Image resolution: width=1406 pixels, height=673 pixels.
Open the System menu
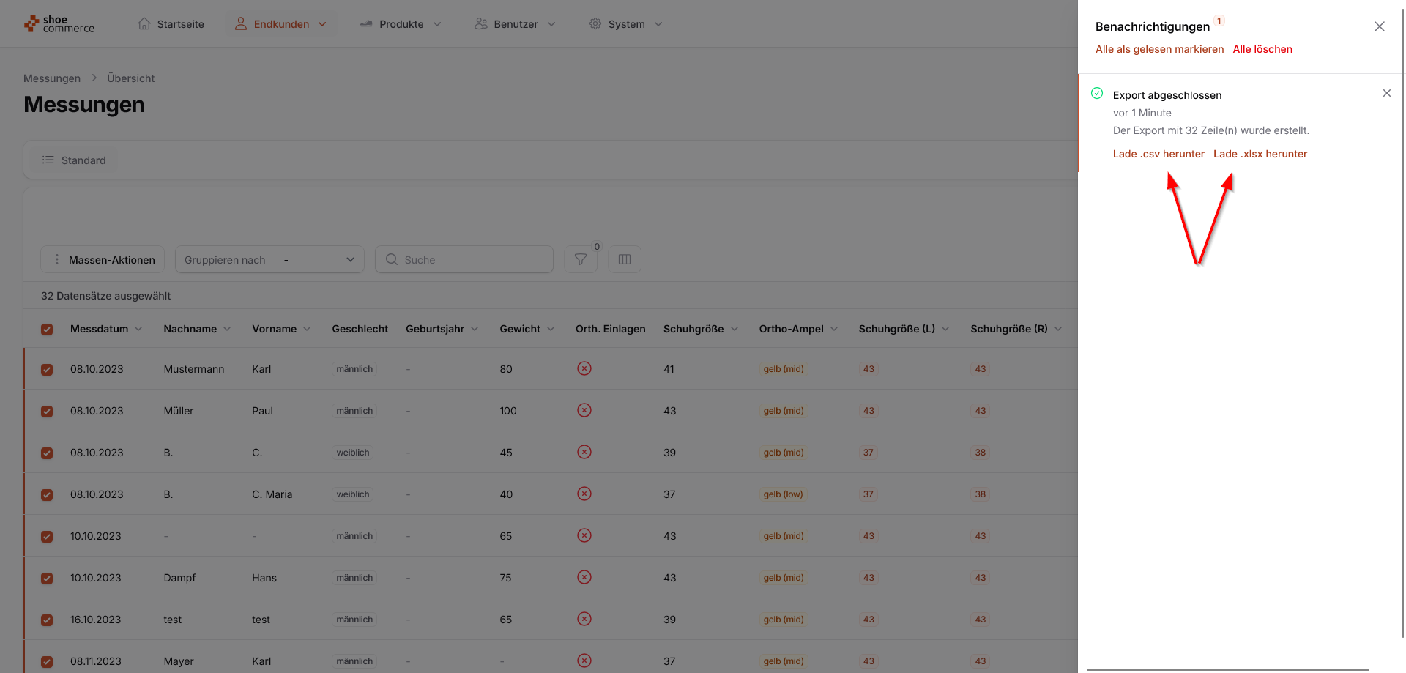click(x=626, y=24)
